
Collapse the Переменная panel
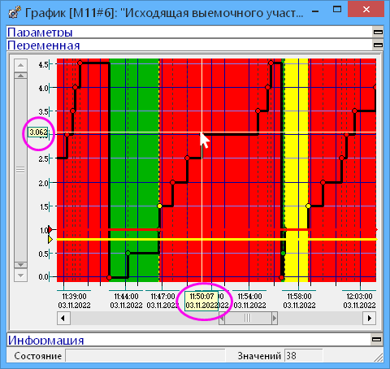pos(378,45)
